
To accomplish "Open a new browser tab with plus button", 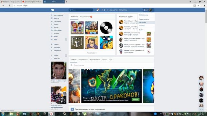I will tap(66, 2).
